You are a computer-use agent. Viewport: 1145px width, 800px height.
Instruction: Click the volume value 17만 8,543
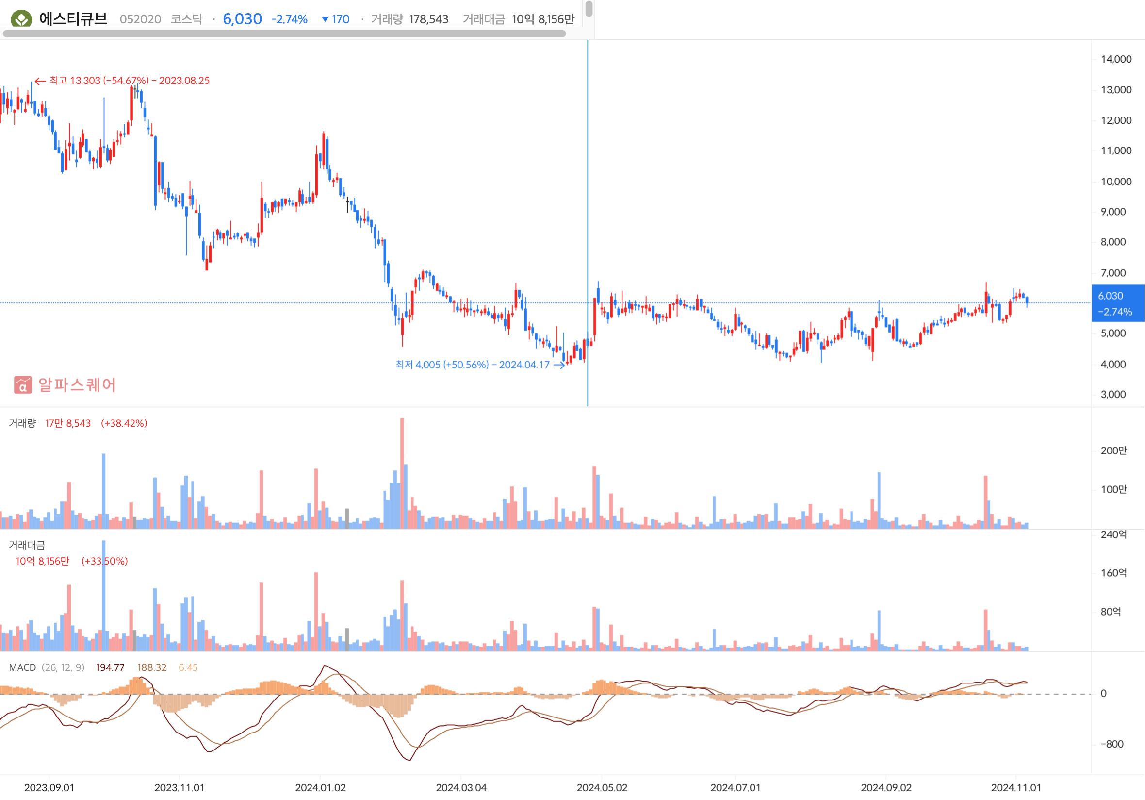click(68, 423)
